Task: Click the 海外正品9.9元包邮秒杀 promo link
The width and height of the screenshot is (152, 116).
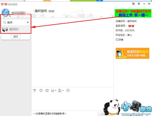Action: pos(50,113)
